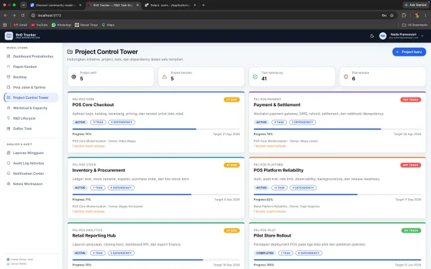431x269 pixels.
Task: Expand the Nadia Prameswari account dropdown chevron
Action: (x=422, y=36)
